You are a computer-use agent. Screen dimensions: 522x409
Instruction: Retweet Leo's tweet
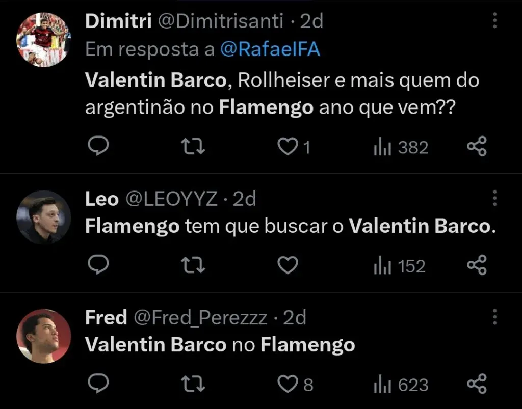[x=193, y=266]
